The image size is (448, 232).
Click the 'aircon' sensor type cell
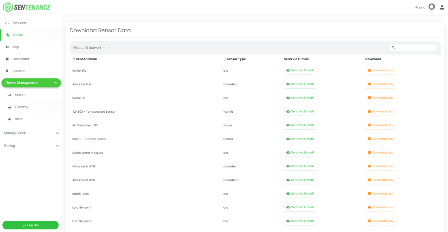(227, 125)
